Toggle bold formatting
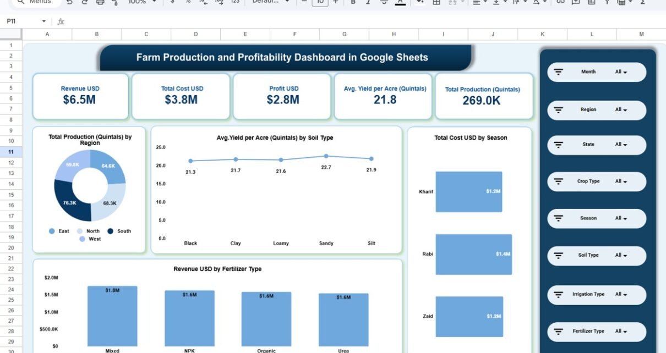666x353 pixels. tap(353, 2)
